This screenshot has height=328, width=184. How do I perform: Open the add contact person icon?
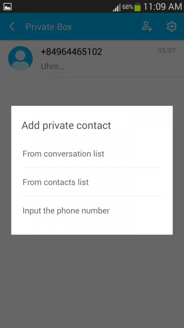[147, 27]
